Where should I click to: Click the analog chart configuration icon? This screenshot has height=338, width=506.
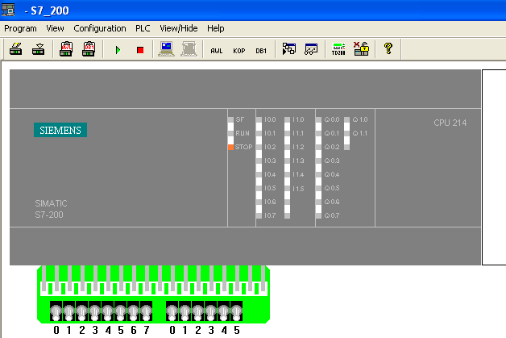(x=311, y=49)
